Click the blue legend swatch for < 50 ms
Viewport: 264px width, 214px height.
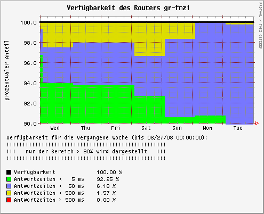(9, 186)
